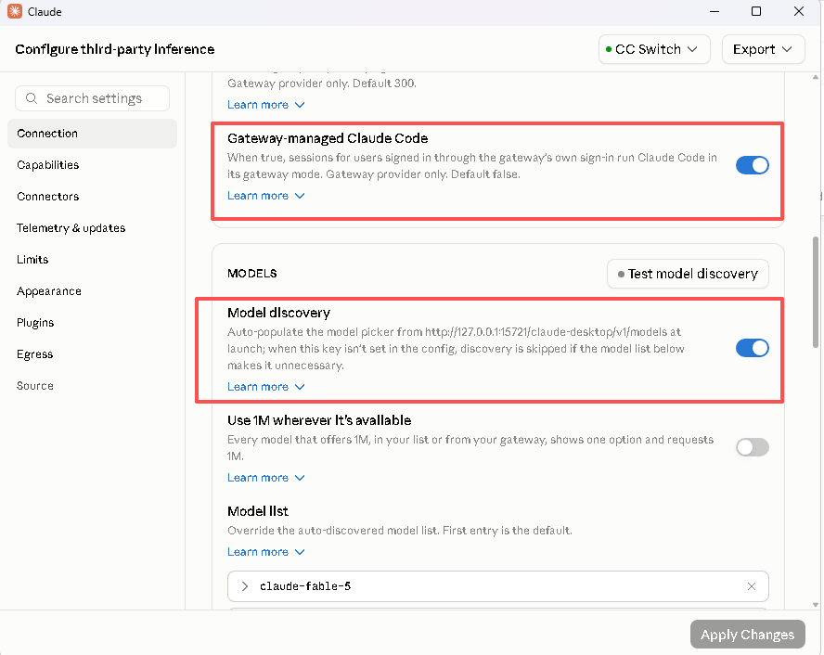Viewport: 824px width, 655px height.
Task: Click the search magnifier icon
Action: click(32, 98)
